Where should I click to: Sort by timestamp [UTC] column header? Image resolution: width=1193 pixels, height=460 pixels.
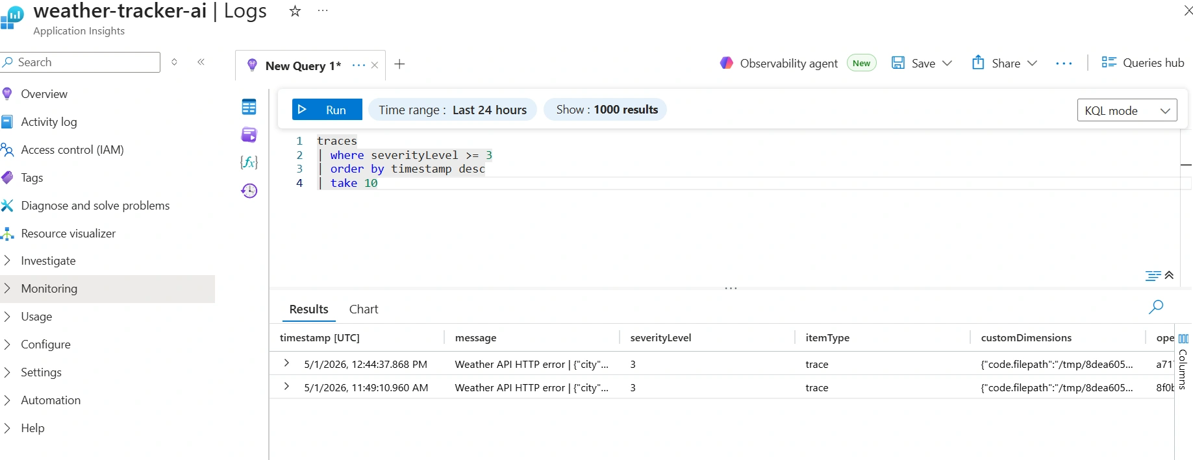(x=320, y=338)
